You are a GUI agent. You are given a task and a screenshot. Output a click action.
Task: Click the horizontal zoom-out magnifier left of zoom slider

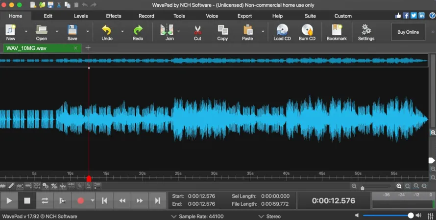click(354, 186)
